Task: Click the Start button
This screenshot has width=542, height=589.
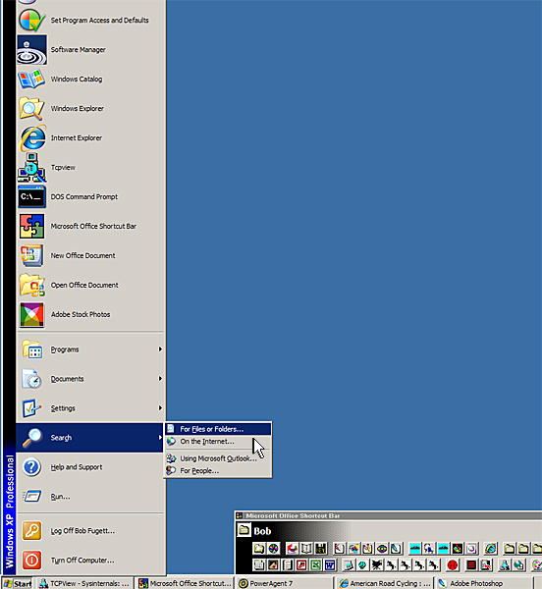Action: tap(18, 583)
